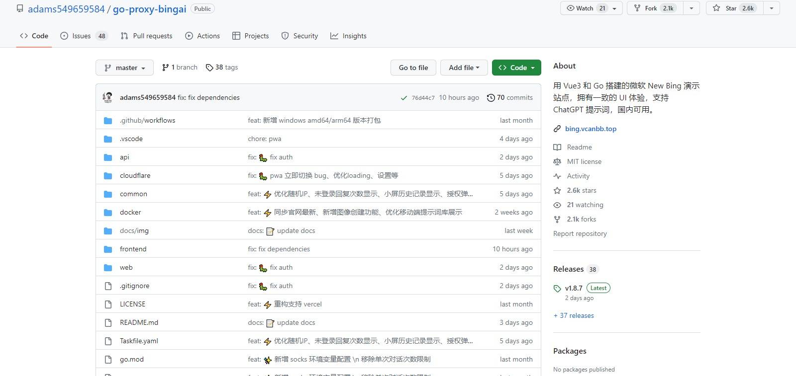
Task: Click the frontend folder icon
Action: (108, 249)
